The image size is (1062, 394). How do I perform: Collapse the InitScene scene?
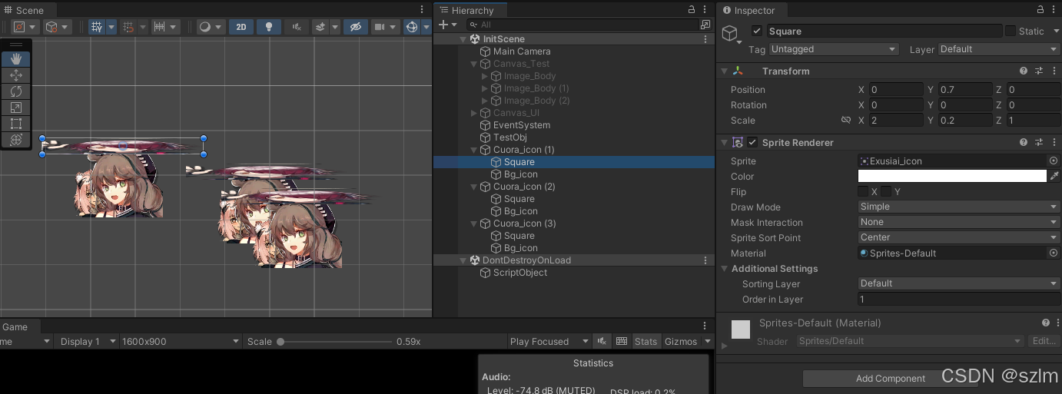(x=463, y=39)
